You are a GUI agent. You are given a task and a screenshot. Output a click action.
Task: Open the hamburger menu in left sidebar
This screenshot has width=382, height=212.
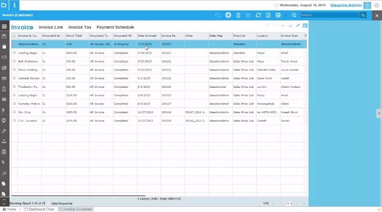pyautogui.click(x=4, y=26)
